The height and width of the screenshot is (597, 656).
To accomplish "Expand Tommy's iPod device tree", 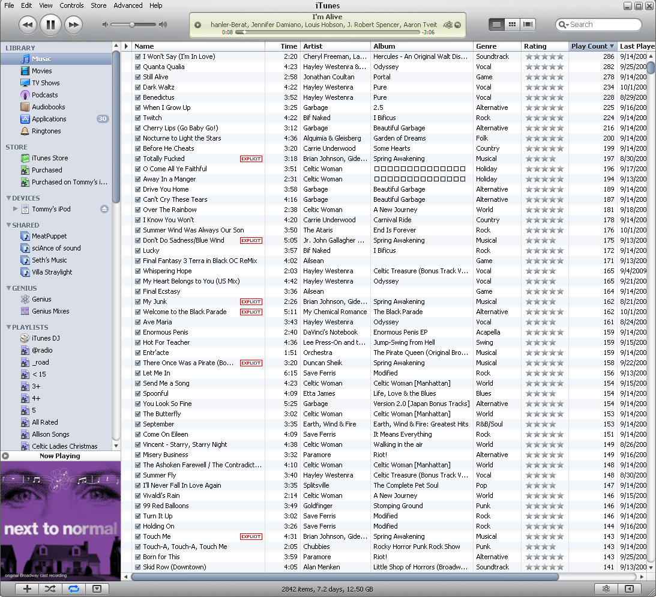I will pos(16,209).
